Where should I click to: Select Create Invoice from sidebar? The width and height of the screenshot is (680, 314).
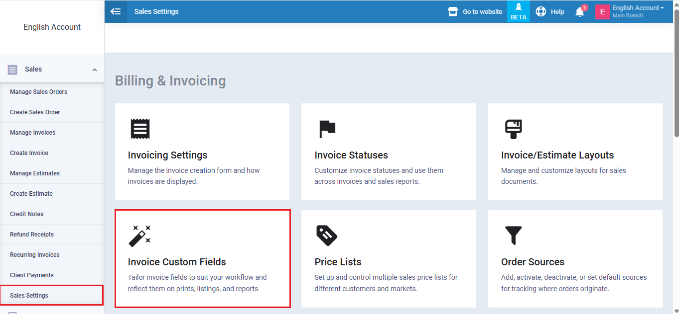(29, 153)
